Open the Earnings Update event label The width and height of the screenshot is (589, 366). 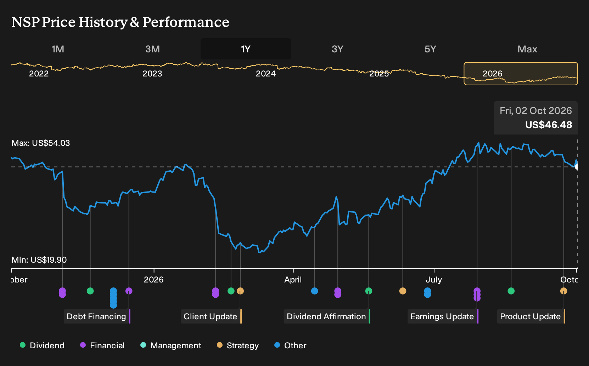point(443,316)
